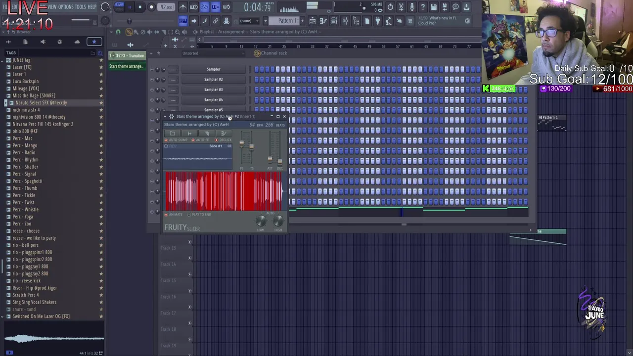Open Playlist menu arrow beside magnet
This screenshot has width=633, height=356.
point(111,32)
